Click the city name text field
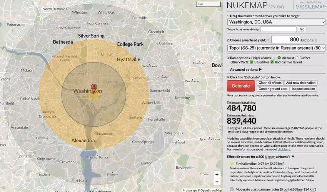The height and width of the screenshot is (192, 327). click(278, 29)
